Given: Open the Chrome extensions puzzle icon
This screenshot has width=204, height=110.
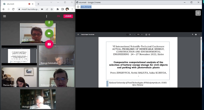Looking at the screenshot, I should 58,9.
